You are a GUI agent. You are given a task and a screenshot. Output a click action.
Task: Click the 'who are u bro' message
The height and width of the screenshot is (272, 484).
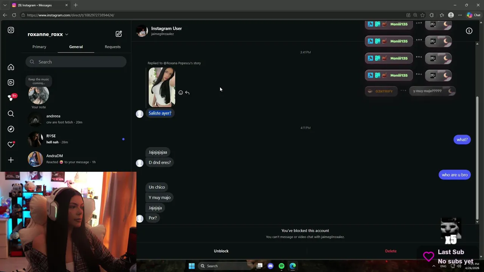point(455,175)
